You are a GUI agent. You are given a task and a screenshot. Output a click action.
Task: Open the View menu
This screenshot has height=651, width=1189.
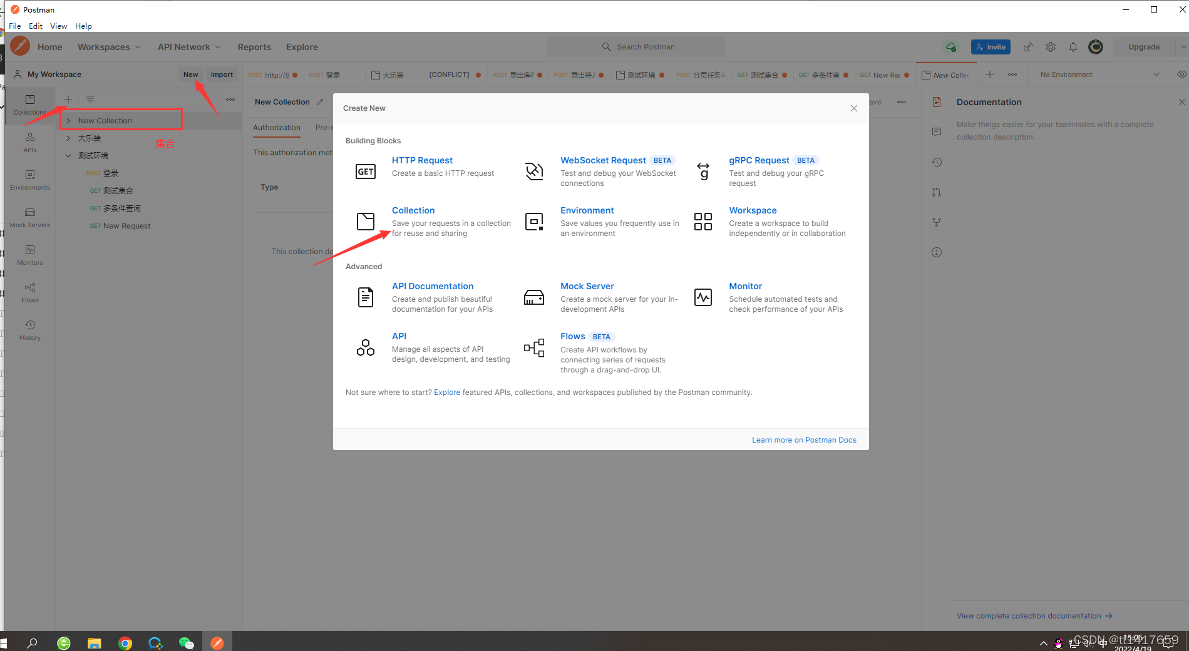59,26
